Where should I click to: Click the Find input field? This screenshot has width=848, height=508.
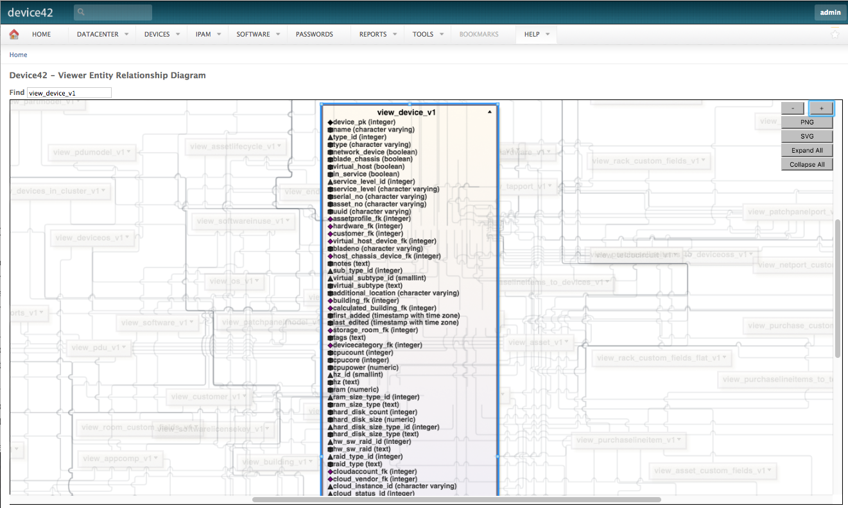(69, 92)
